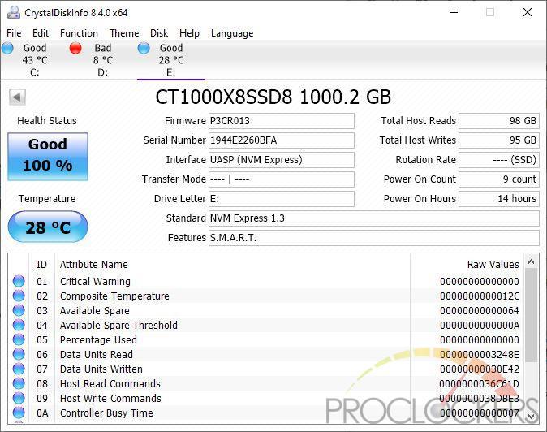This screenshot has height=432, width=547.
Task: Click the attribute list scrollbar thumb
Action: (531, 315)
